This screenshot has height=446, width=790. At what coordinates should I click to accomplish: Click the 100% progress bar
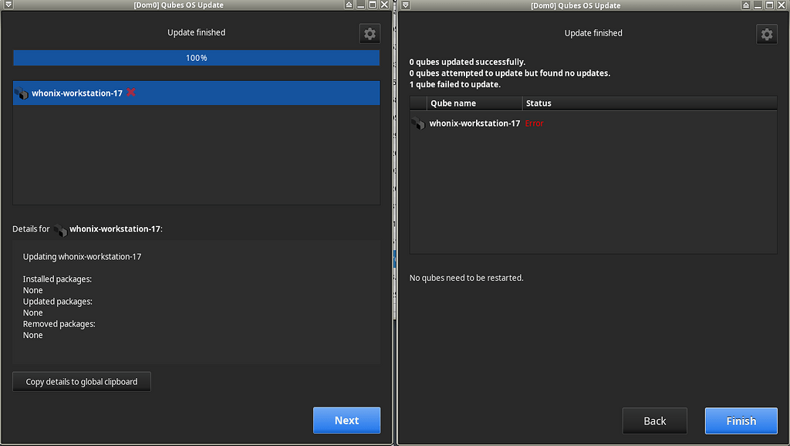point(197,58)
